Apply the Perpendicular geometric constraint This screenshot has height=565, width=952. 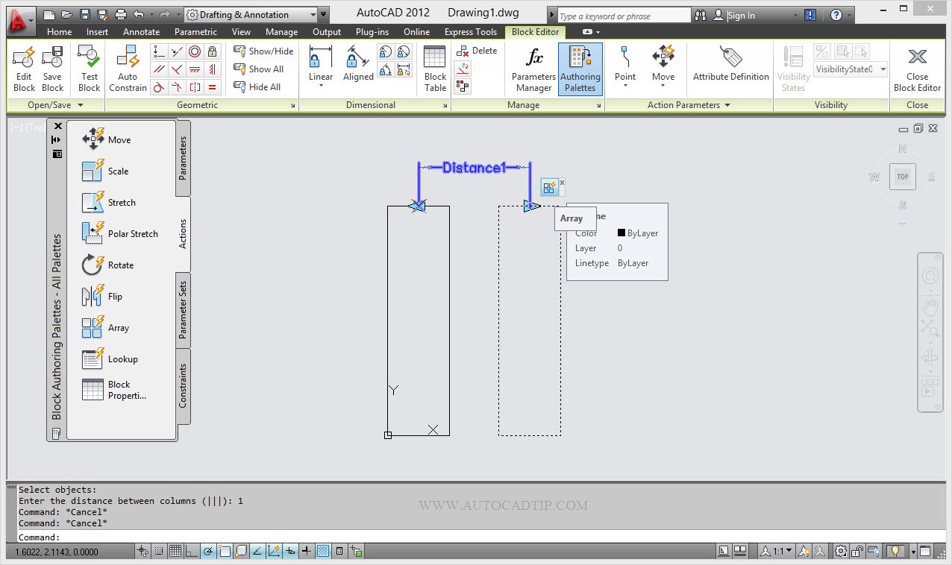(x=177, y=69)
